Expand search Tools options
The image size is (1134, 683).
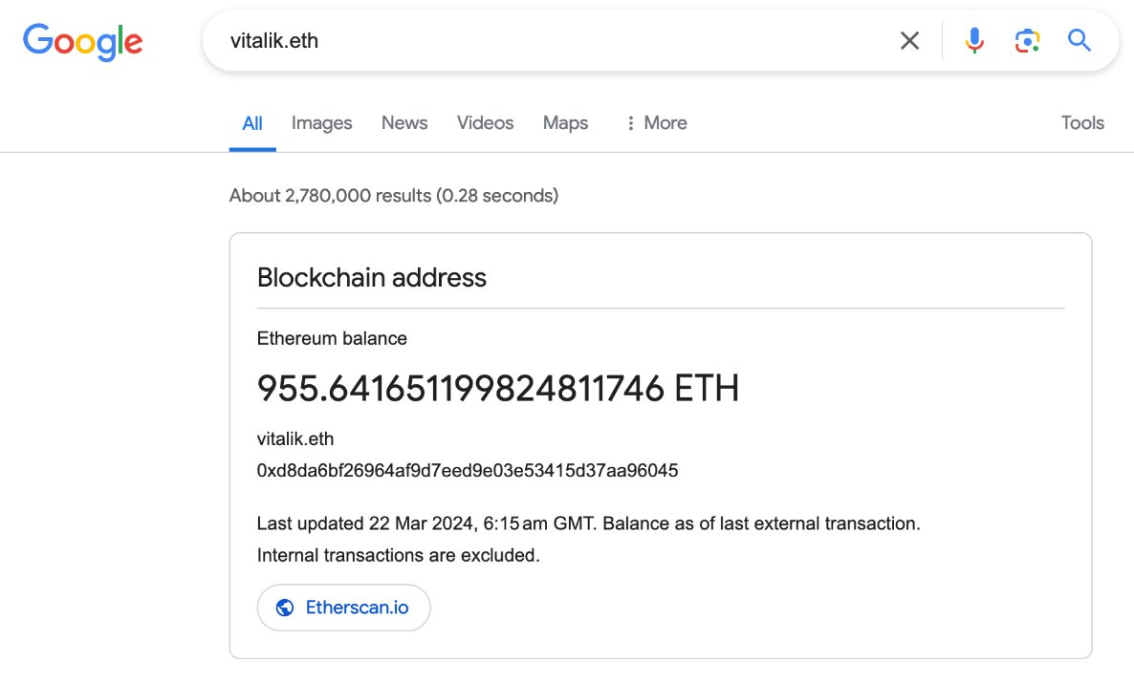(1081, 122)
